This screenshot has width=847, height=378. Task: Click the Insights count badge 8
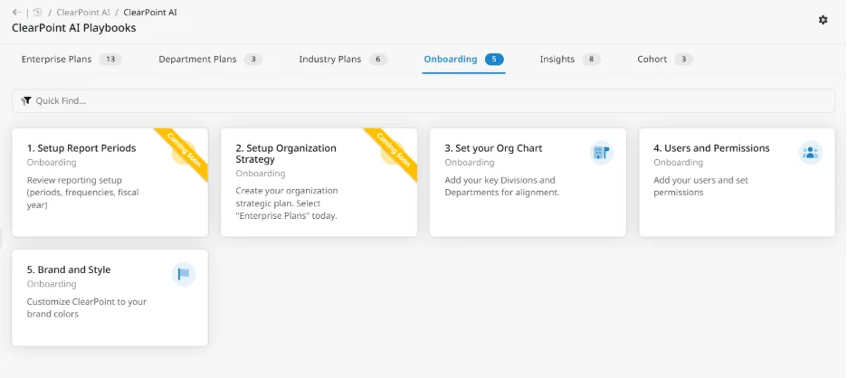point(592,60)
